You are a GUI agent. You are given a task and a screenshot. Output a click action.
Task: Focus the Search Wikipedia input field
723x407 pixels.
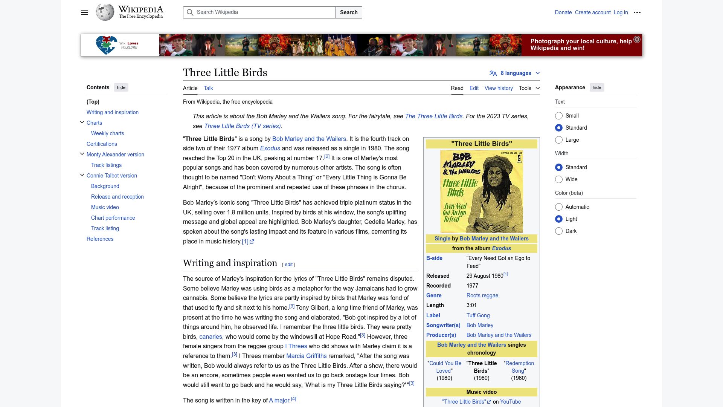point(259,12)
